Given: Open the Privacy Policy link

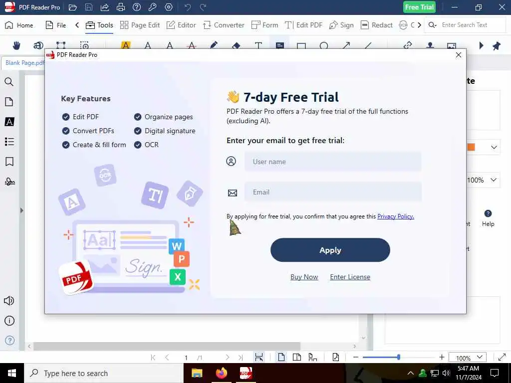Looking at the screenshot, I should pyautogui.click(x=396, y=216).
